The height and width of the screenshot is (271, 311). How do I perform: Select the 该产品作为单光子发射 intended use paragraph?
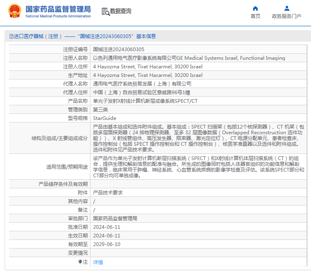[198, 167]
